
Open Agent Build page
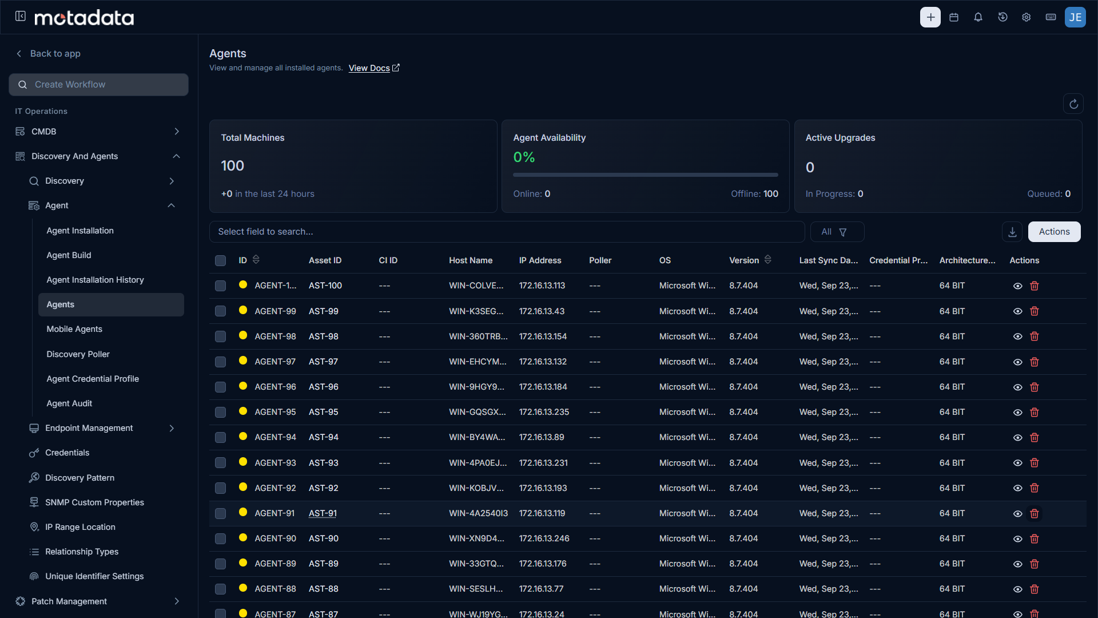tap(69, 255)
